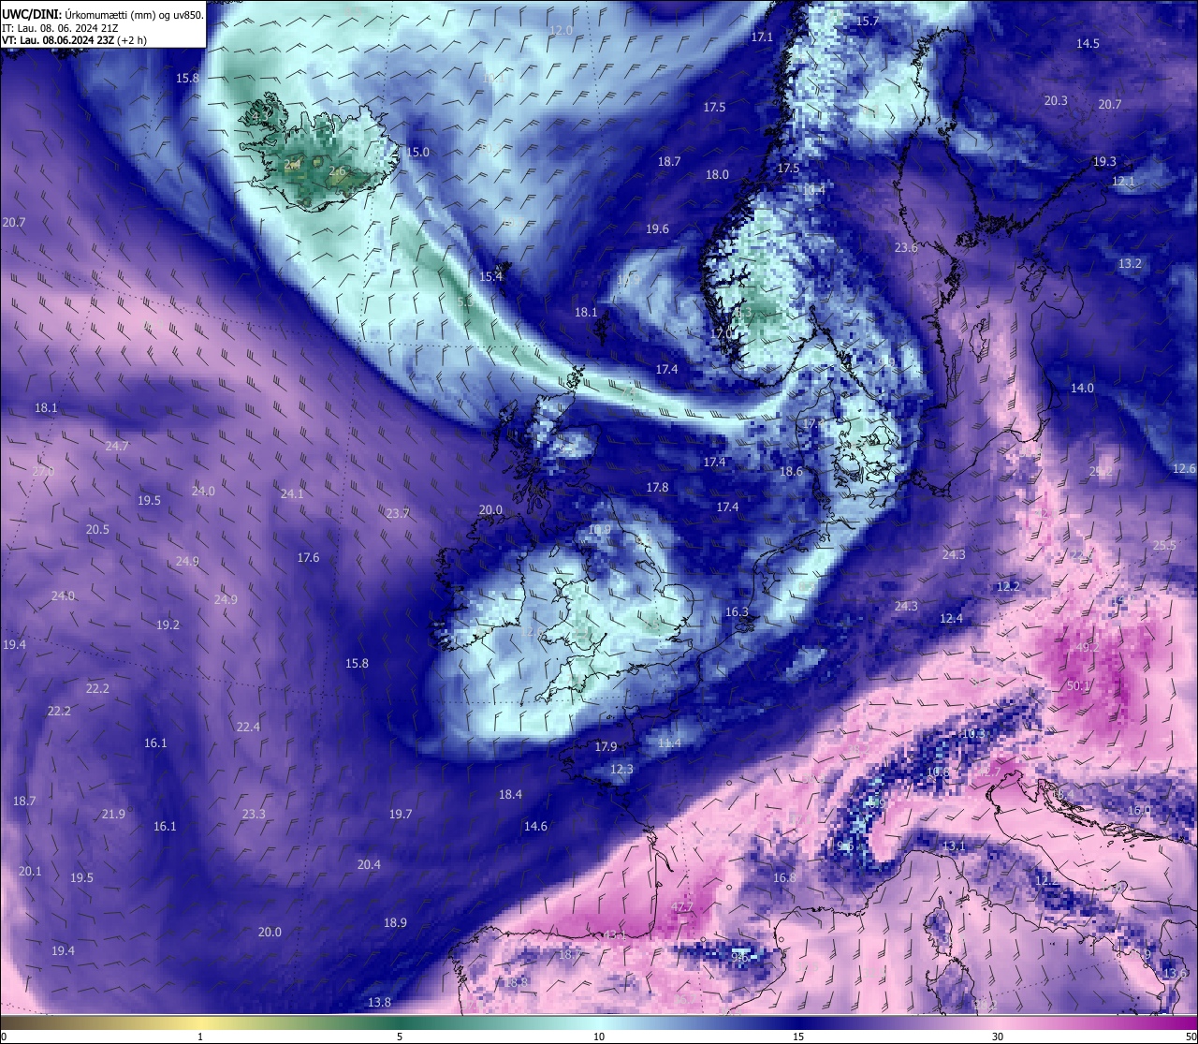This screenshot has height=1044, width=1198.
Task: Click the 23.6 value over Sweden
Action: [906, 247]
